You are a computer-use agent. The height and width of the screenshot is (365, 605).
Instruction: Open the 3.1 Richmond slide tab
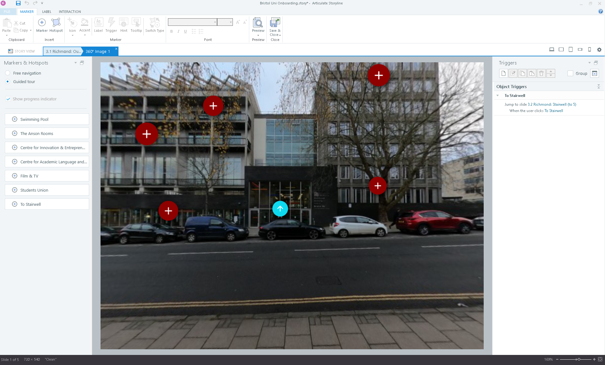pos(62,51)
